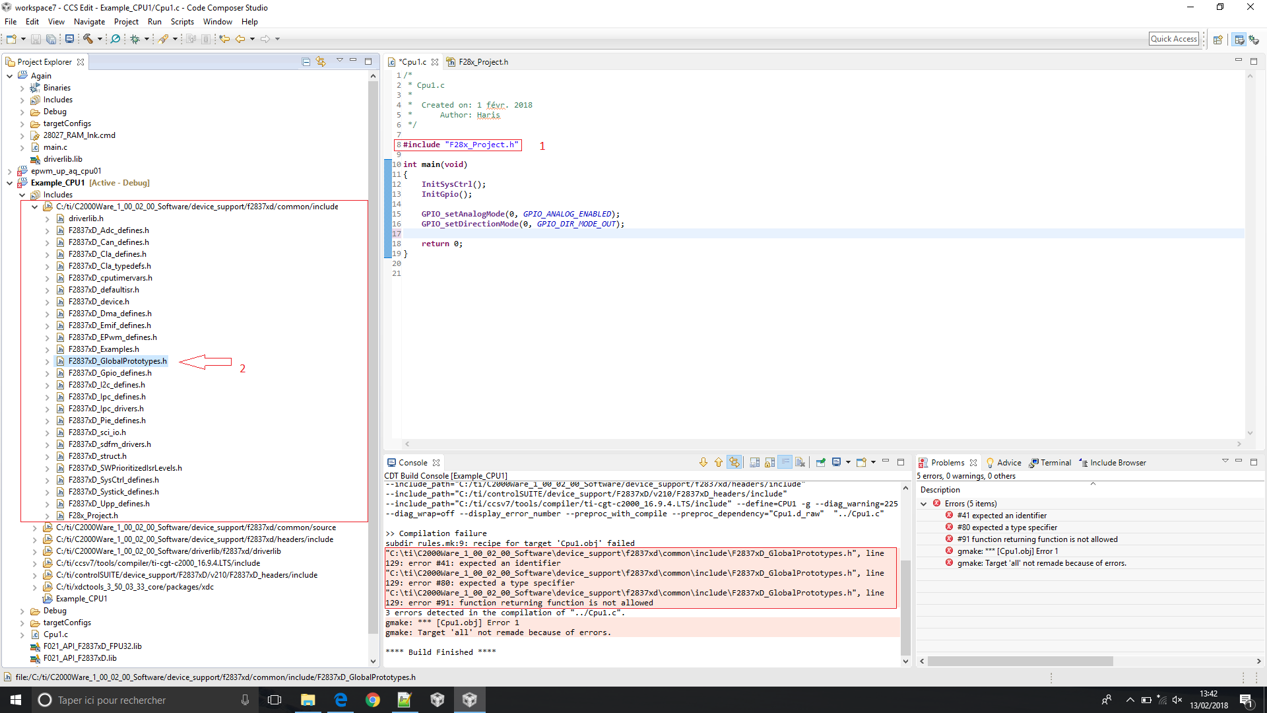Click Problems horizontal scrollbar thumb
This screenshot has width=1267, height=713.
point(1020,661)
